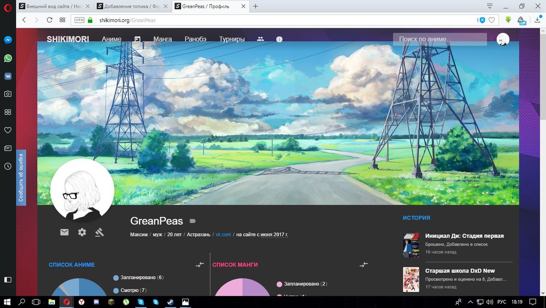The image size is (546, 308).
Task: Open Messenger in the Opera sidebar
Action: coord(8,40)
